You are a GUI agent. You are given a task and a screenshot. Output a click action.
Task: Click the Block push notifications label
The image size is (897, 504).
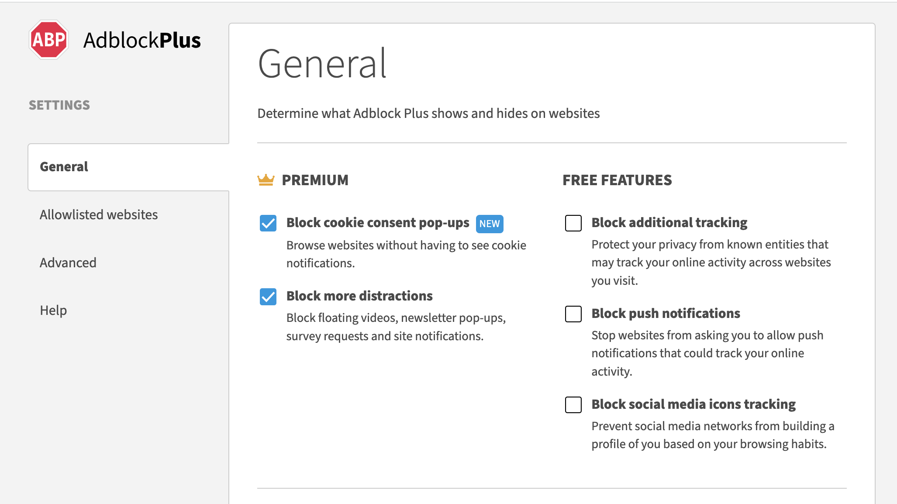coord(666,314)
